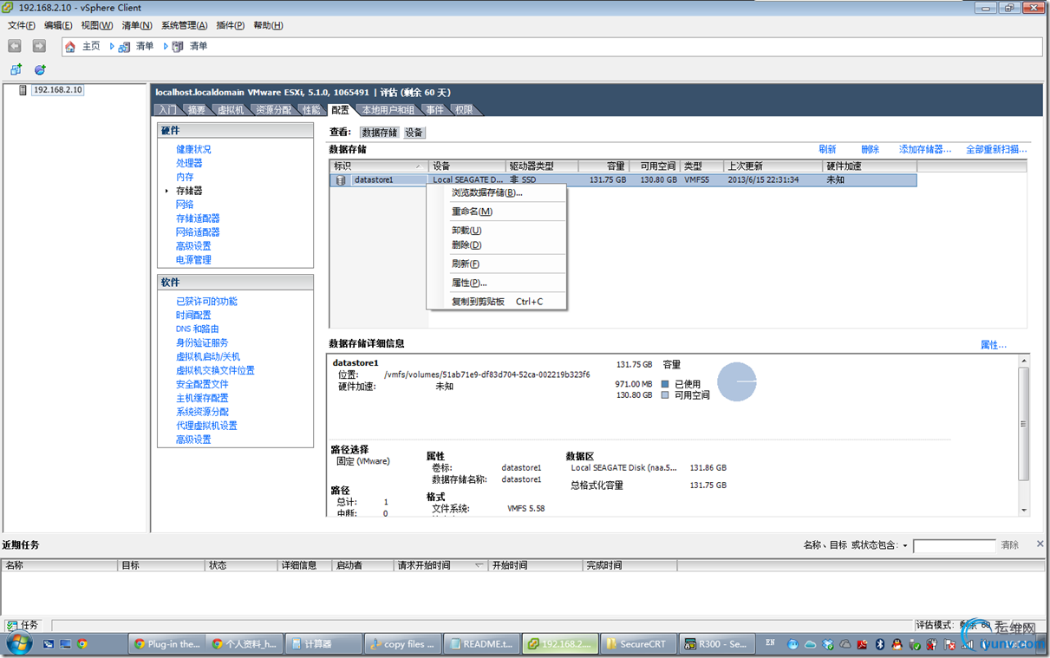Click the 可用空间 legend color swatch
Viewport: 1050px width, 658px height.
(x=665, y=395)
